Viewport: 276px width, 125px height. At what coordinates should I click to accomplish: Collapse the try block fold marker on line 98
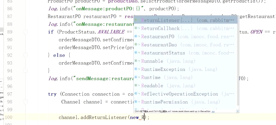[26, 102]
